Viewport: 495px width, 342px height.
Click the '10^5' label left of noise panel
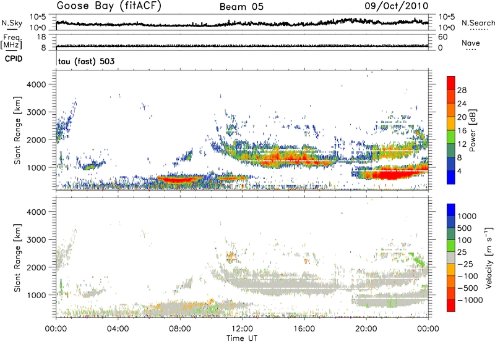tap(38, 17)
